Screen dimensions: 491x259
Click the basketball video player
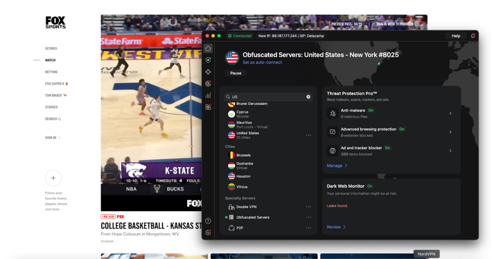click(151, 113)
